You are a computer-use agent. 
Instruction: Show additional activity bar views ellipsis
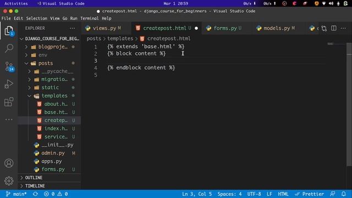(9, 119)
